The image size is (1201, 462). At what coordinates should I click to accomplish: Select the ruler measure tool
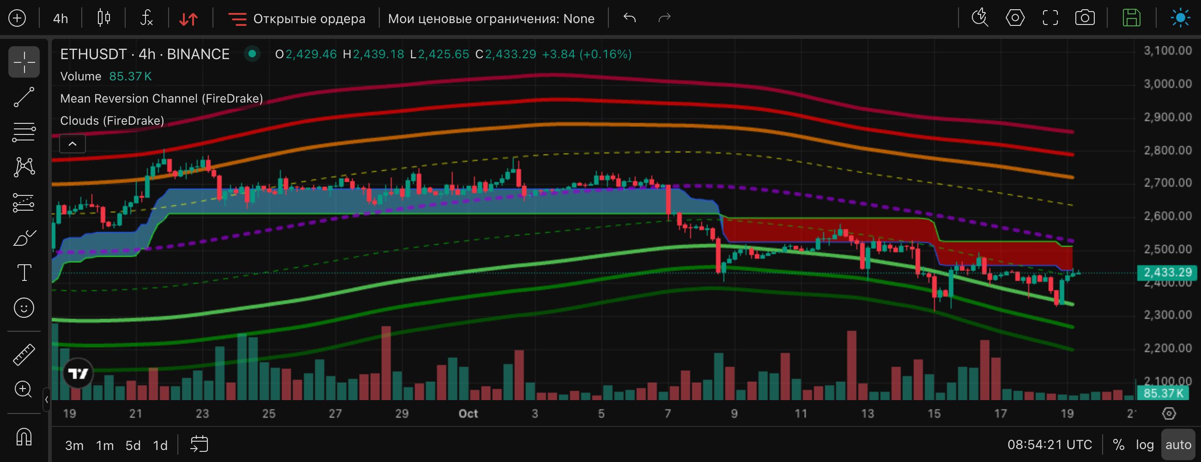tap(24, 354)
